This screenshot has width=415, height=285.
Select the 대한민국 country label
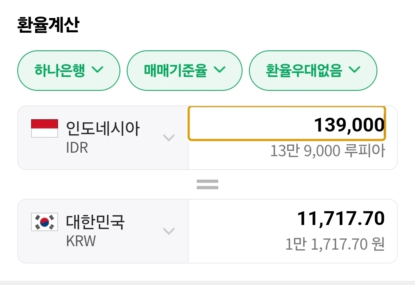click(x=95, y=222)
